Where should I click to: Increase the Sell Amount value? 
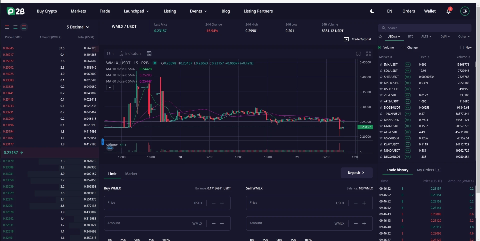[364, 223]
